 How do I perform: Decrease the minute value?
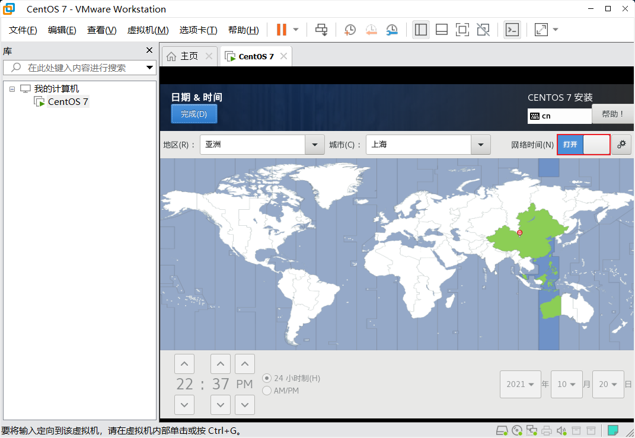click(221, 405)
